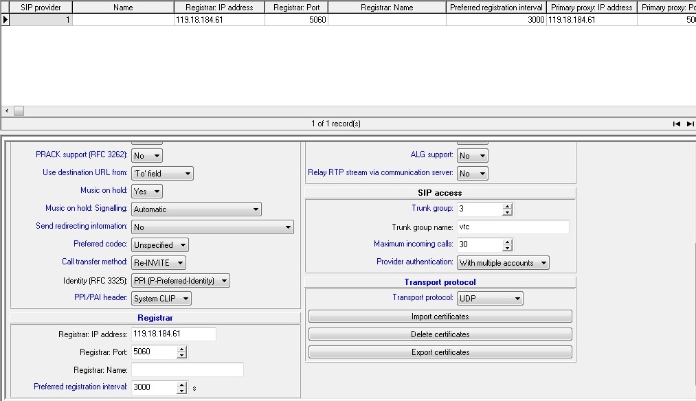Click the Name column header
Image resolution: width=696 pixels, height=401 pixels.
(123, 8)
